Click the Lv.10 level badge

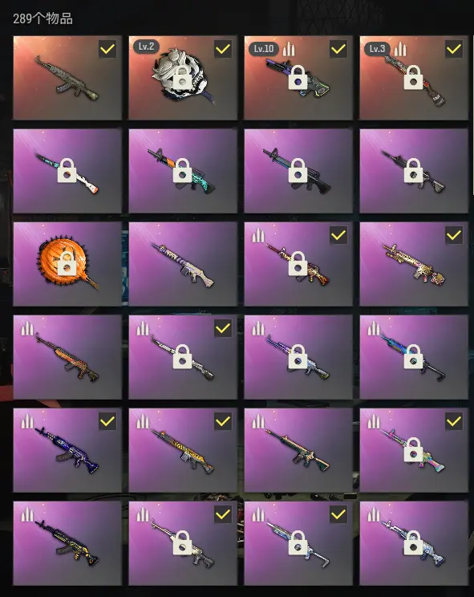click(x=264, y=49)
